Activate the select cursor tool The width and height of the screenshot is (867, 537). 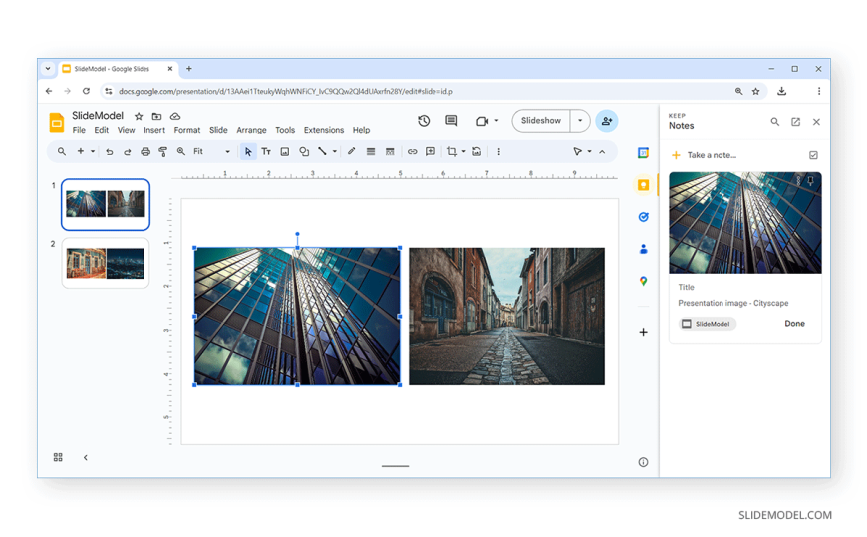click(x=248, y=152)
